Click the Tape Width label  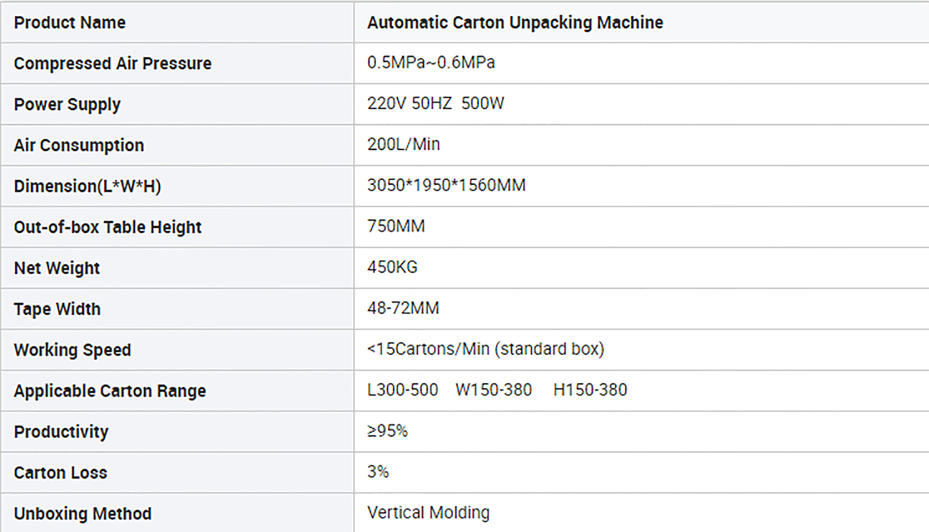57,309
